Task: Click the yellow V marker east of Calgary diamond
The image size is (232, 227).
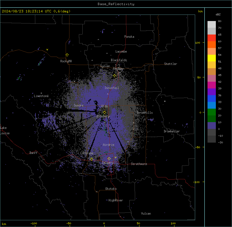Action: [115, 157]
